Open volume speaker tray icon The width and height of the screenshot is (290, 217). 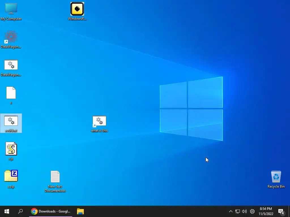click(244, 211)
